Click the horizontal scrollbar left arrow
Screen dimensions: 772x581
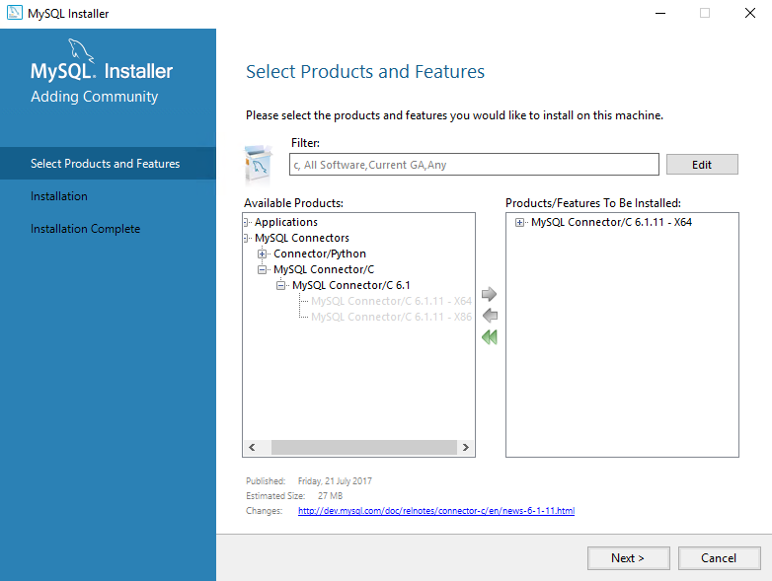pyautogui.click(x=252, y=447)
